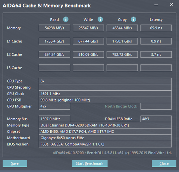Screen dimensions: 179x172
Task: Click L2 Cache Copy 782.72 GB/s
Action: point(122,54)
